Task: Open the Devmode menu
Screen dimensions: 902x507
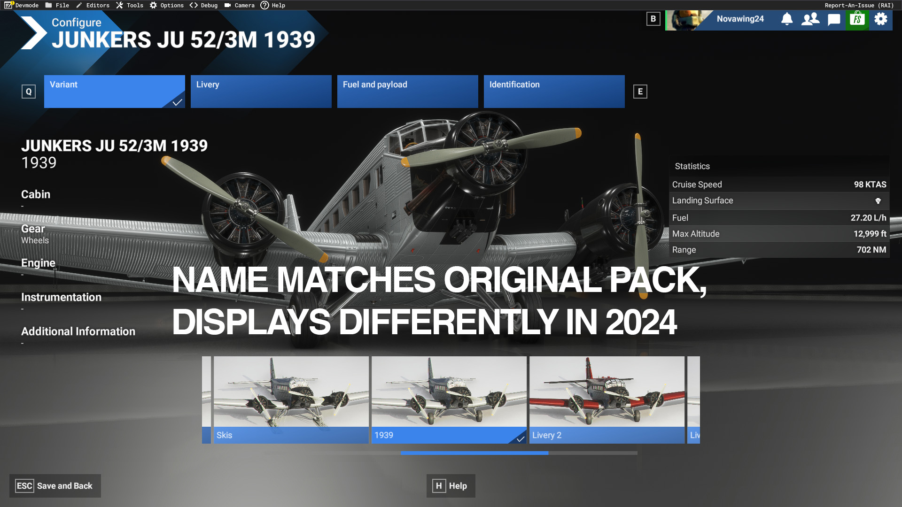Action: [27, 5]
